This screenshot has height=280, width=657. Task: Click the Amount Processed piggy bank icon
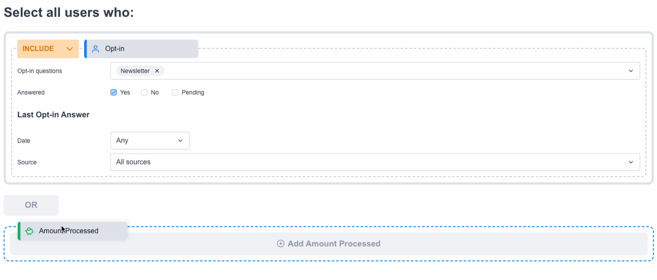point(29,231)
